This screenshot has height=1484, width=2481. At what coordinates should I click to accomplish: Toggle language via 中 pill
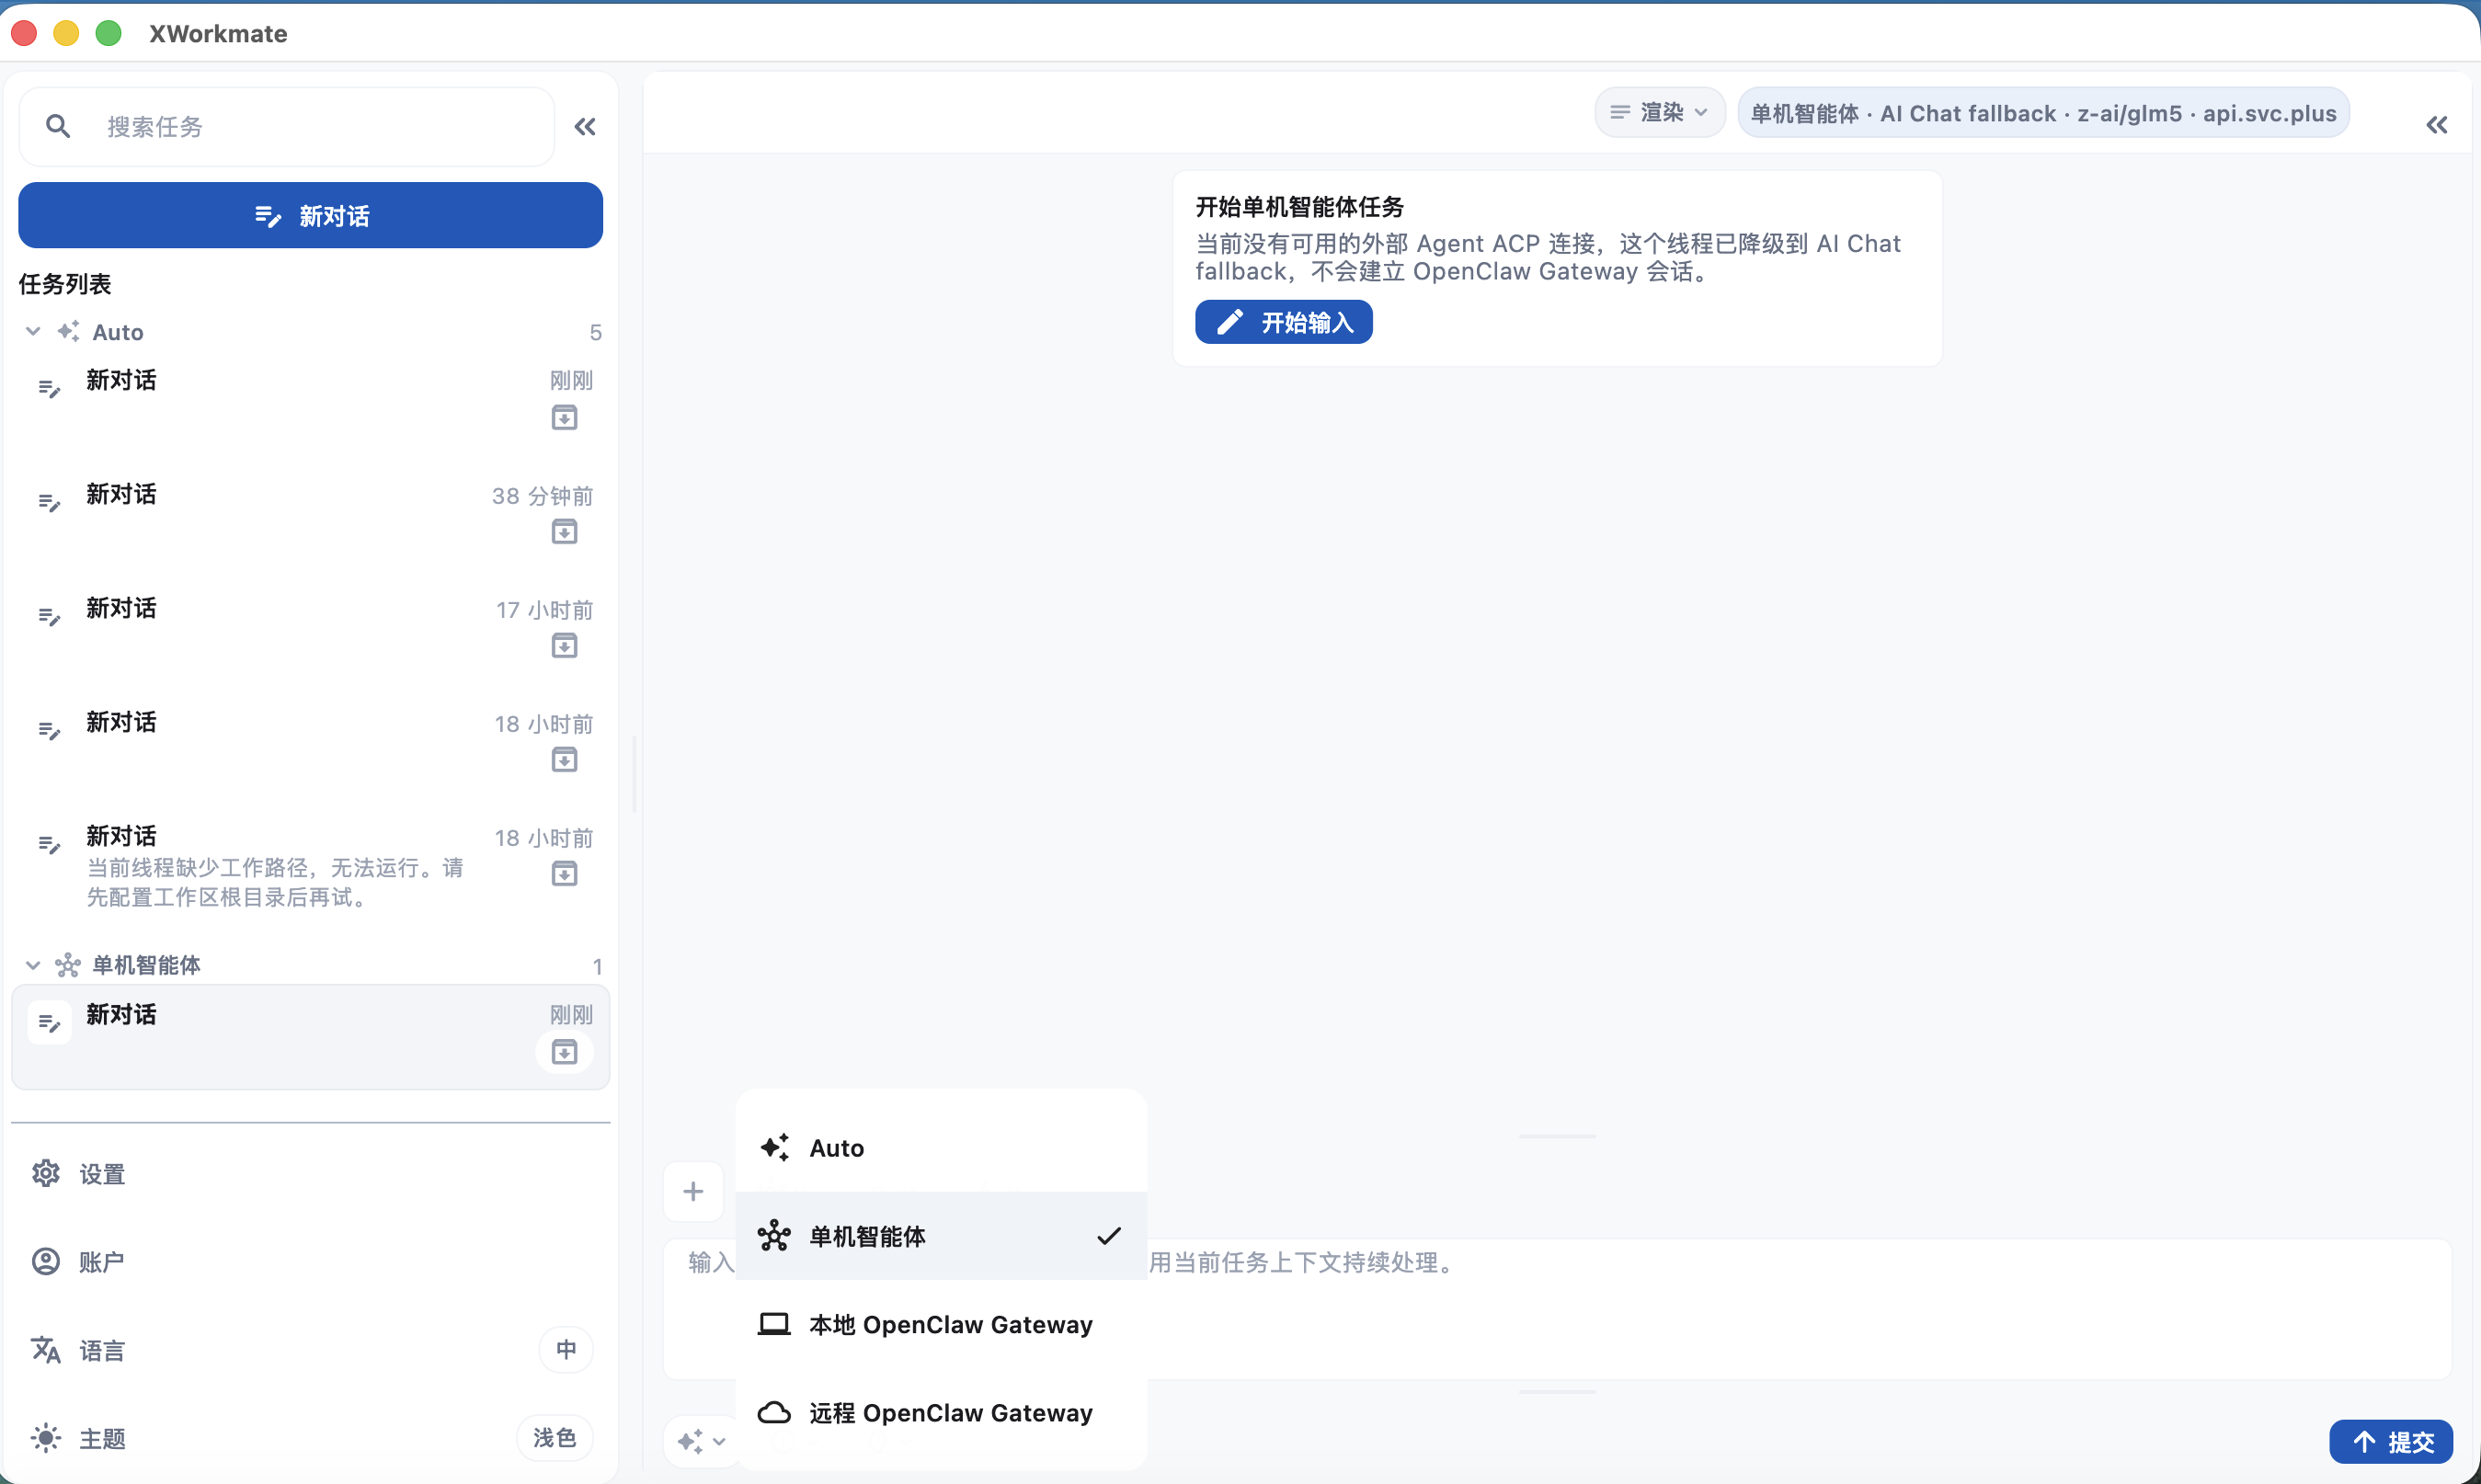[566, 1349]
